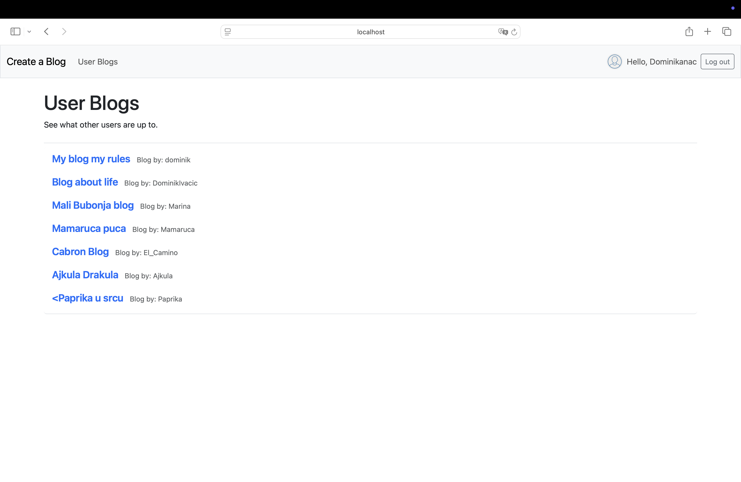This screenshot has height=482, width=741.
Task: Show the Safari sidebar
Action: tap(15, 31)
